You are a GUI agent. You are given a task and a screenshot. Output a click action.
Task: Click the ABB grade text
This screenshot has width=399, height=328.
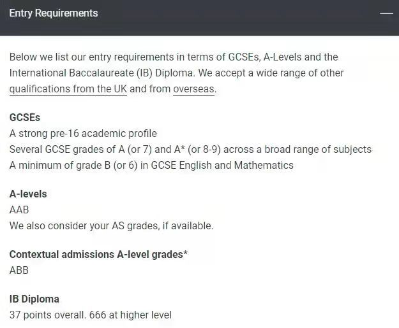19,271
